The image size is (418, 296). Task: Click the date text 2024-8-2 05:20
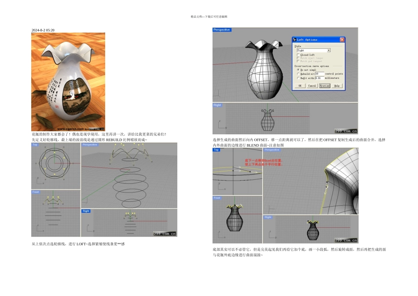point(43,30)
